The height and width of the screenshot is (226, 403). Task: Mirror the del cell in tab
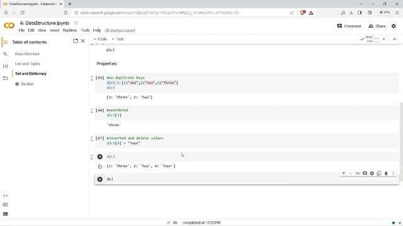(379, 173)
